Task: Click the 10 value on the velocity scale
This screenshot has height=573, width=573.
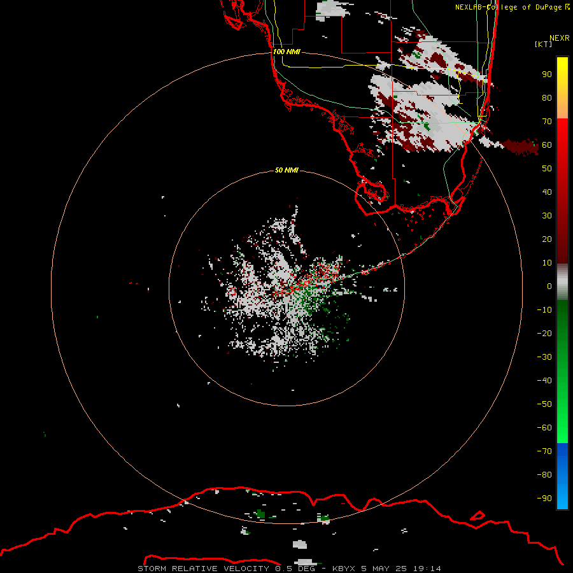Action: (547, 263)
